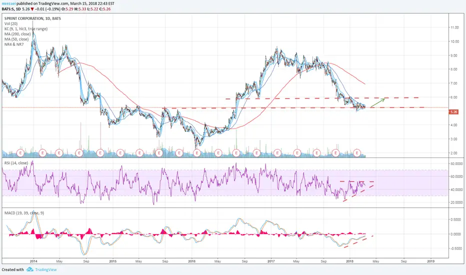Open the mrezaei author profile link
The width and height of the screenshot is (466, 275).
tap(8, 3)
